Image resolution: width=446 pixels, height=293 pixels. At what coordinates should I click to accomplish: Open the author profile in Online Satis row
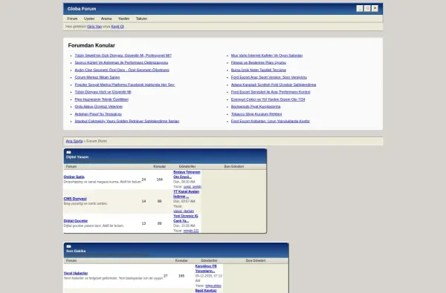point(193,186)
